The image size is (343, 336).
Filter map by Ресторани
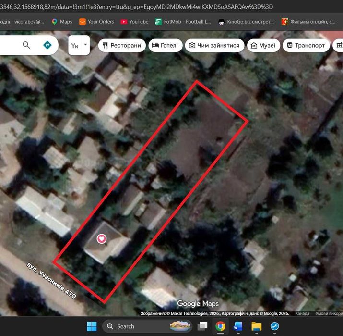122,45
